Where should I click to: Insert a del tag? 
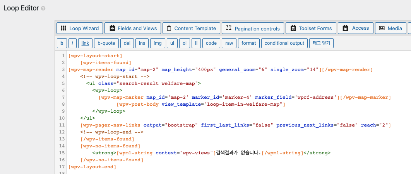click(127, 43)
